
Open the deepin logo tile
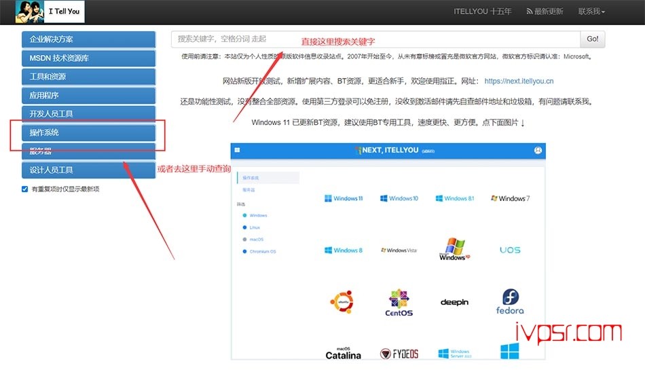coord(454,302)
